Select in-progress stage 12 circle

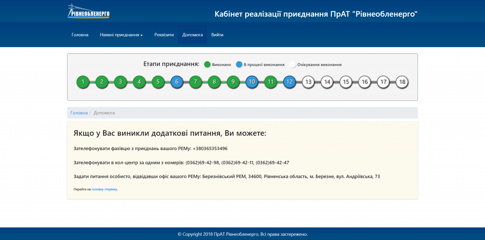[x=289, y=82]
